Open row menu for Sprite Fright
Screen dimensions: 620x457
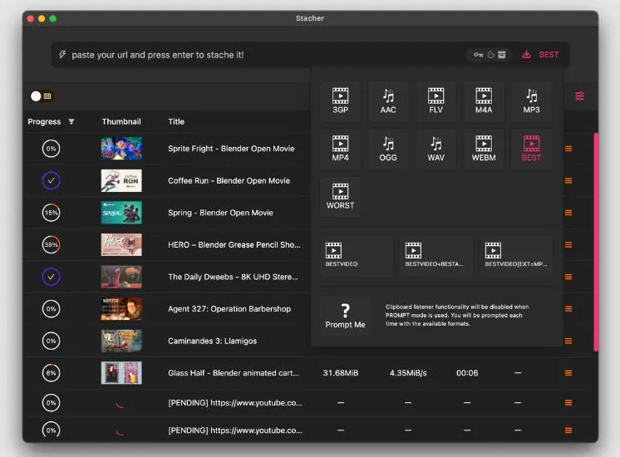(568, 149)
